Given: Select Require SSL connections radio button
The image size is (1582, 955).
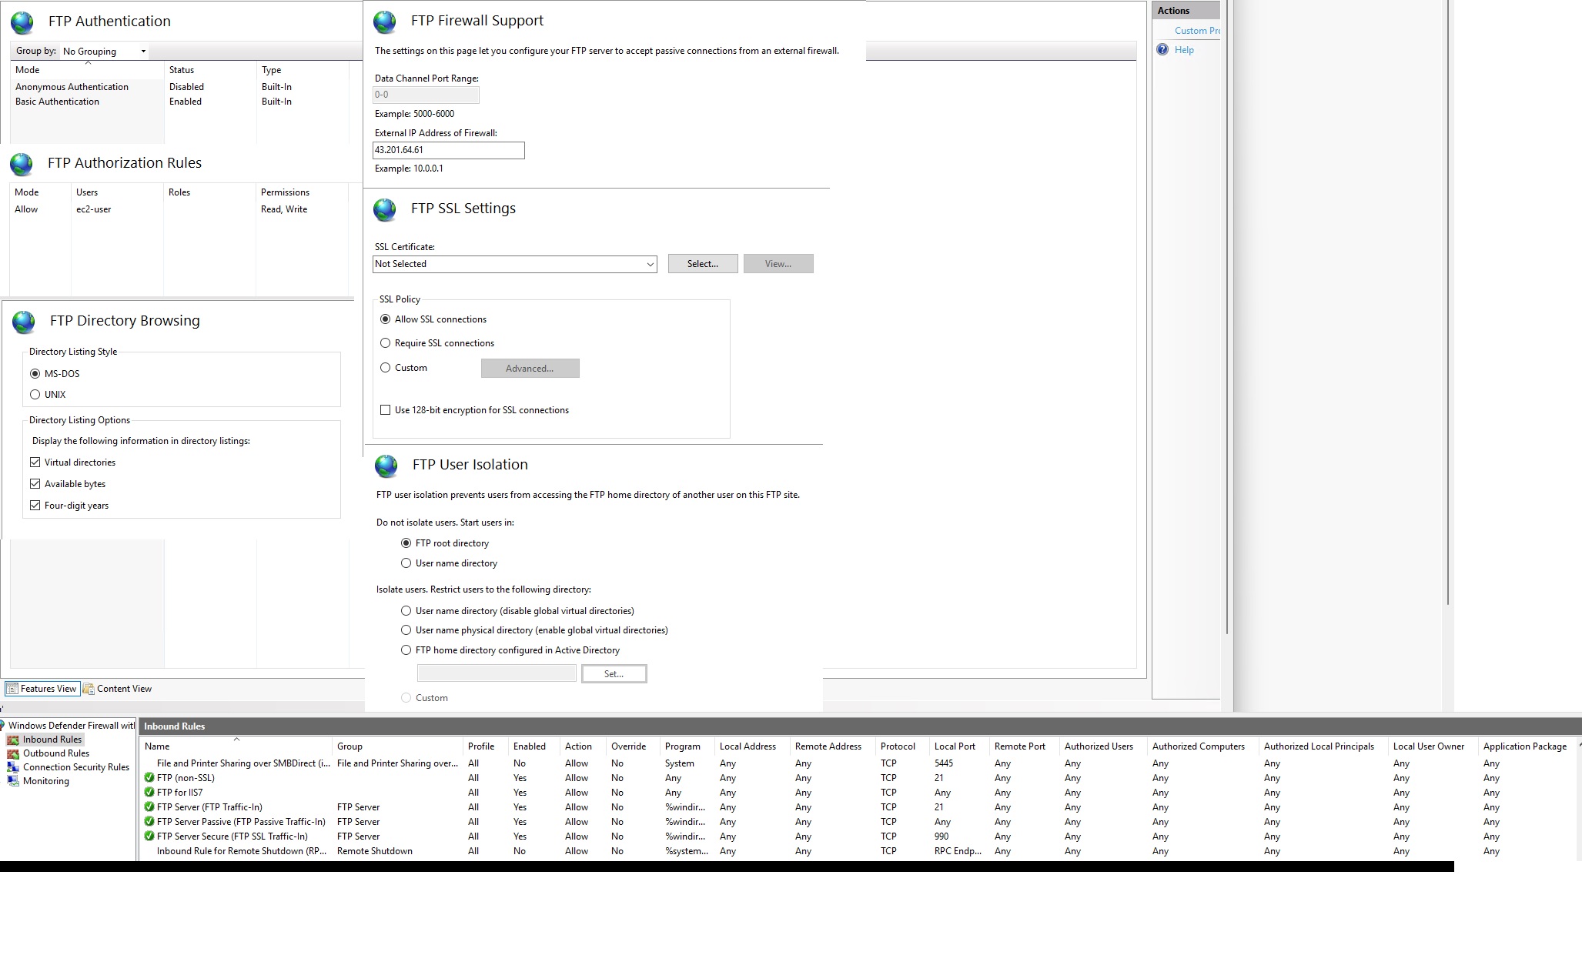Looking at the screenshot, I should (386, 343).
